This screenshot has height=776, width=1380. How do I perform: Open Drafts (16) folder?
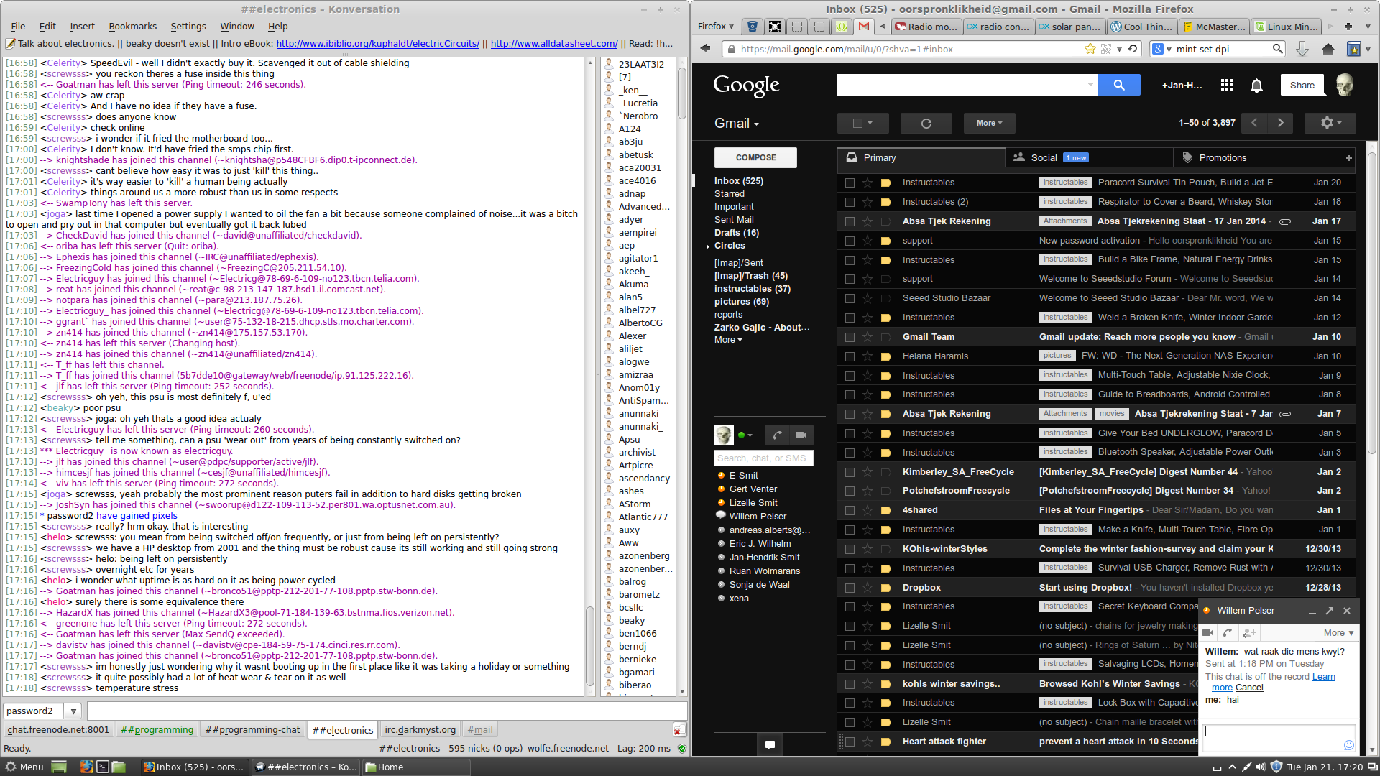point(737,233)
